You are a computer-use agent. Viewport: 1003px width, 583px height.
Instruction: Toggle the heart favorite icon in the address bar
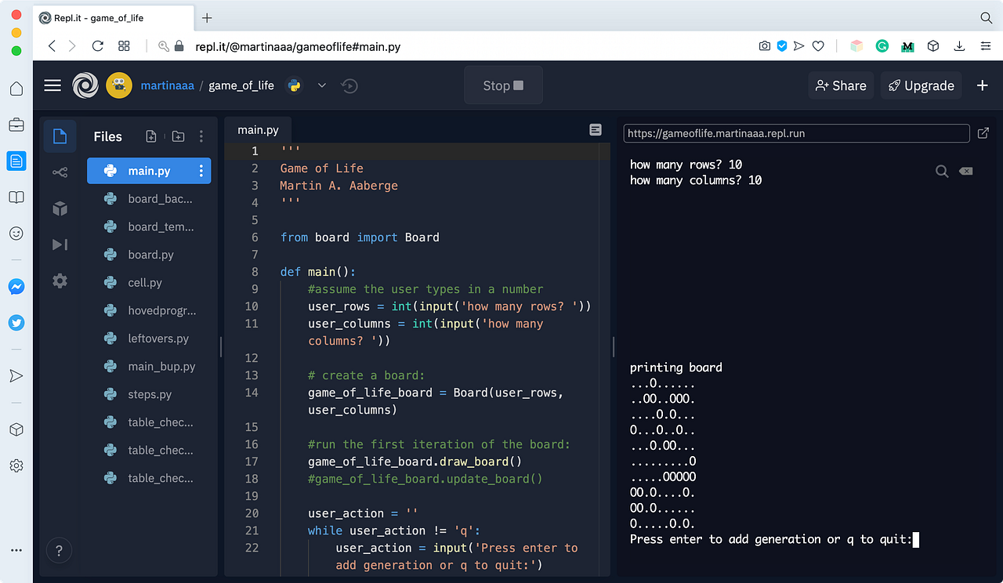(818, 46)
